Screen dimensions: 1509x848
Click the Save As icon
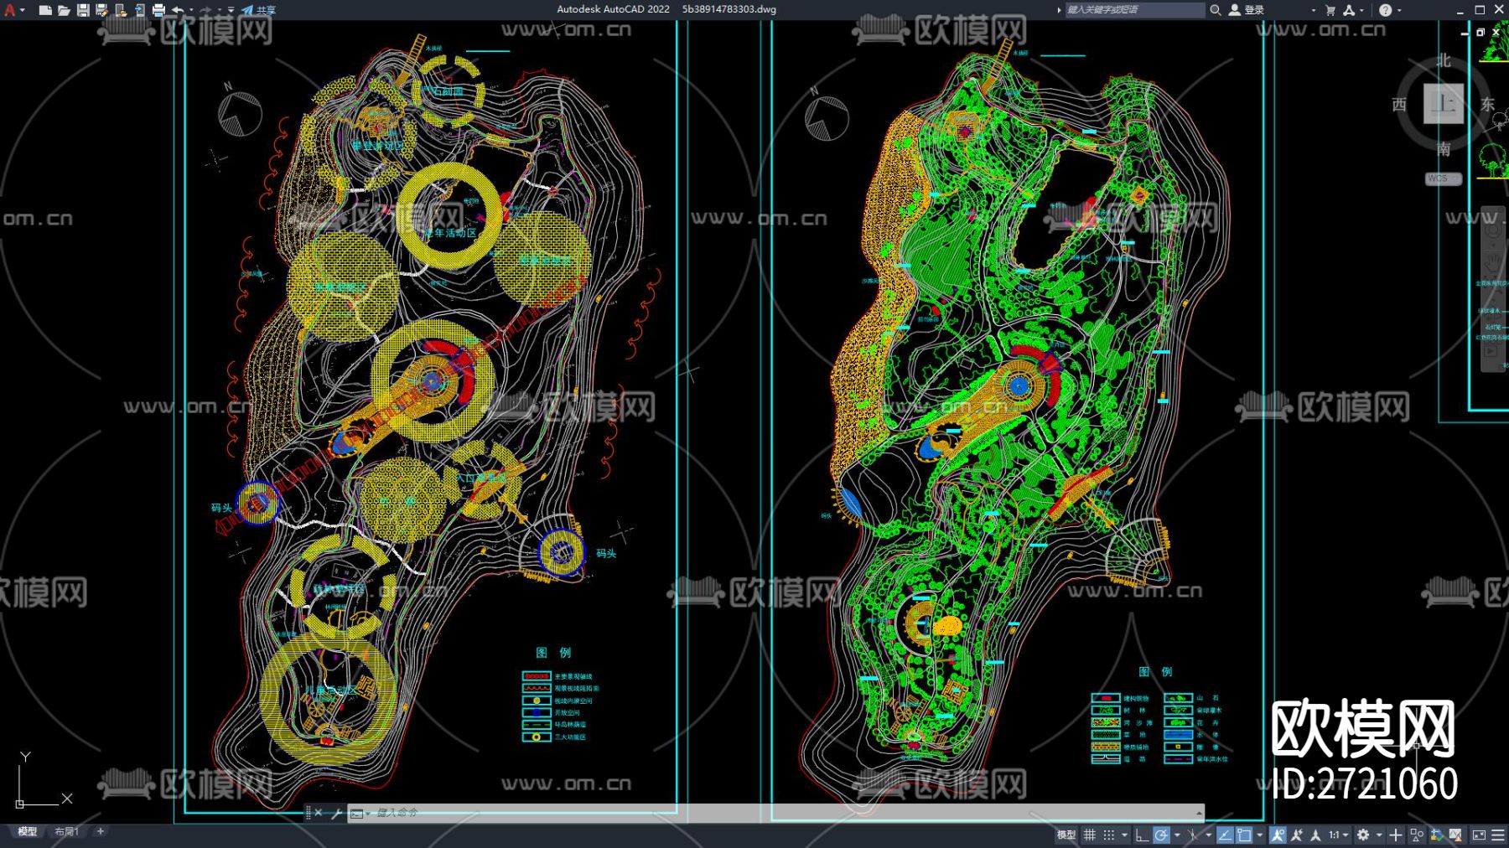coord(101,10)
